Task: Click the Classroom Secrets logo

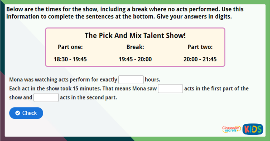Action: [231, 129]
